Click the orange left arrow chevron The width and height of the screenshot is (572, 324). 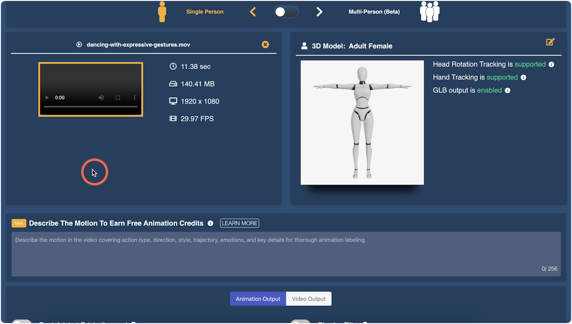pyautogui.click(x=253, y=12)
